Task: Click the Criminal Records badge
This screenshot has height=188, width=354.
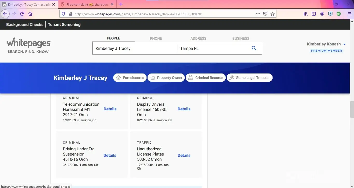Action: click(x=206, y=78)
